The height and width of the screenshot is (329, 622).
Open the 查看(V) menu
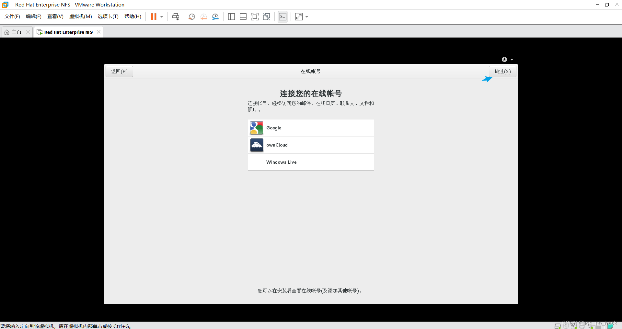55,16
